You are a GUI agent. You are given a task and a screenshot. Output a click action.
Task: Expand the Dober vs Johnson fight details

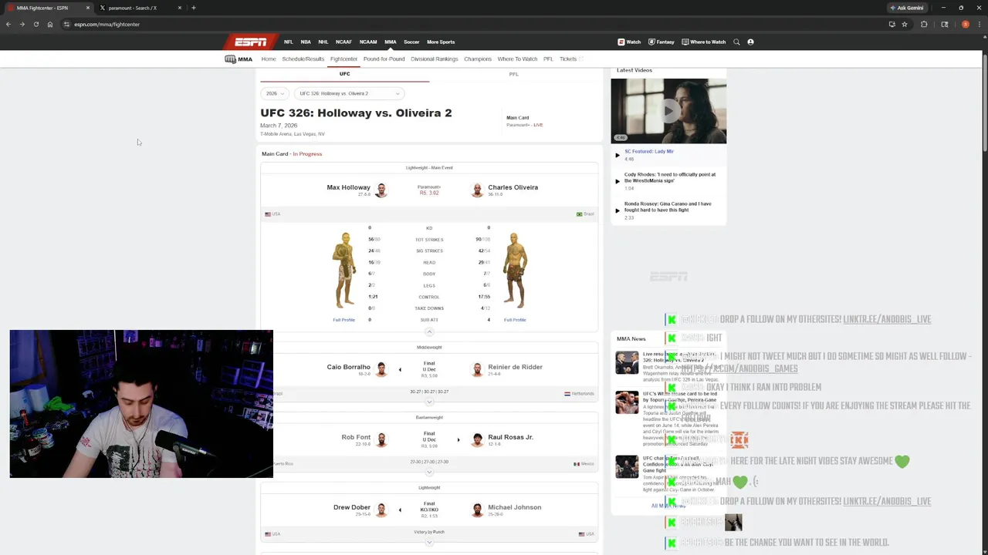click(x=429, y=542)
